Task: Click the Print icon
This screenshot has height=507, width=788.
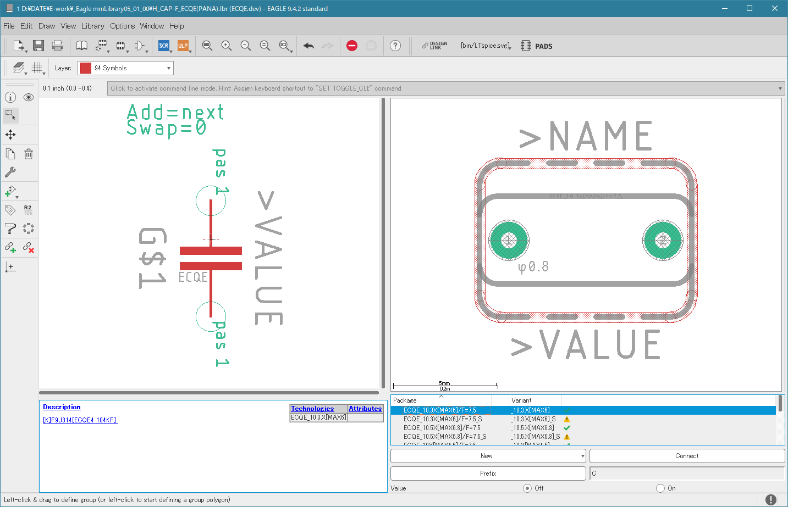Action: (x=57, y=46)
